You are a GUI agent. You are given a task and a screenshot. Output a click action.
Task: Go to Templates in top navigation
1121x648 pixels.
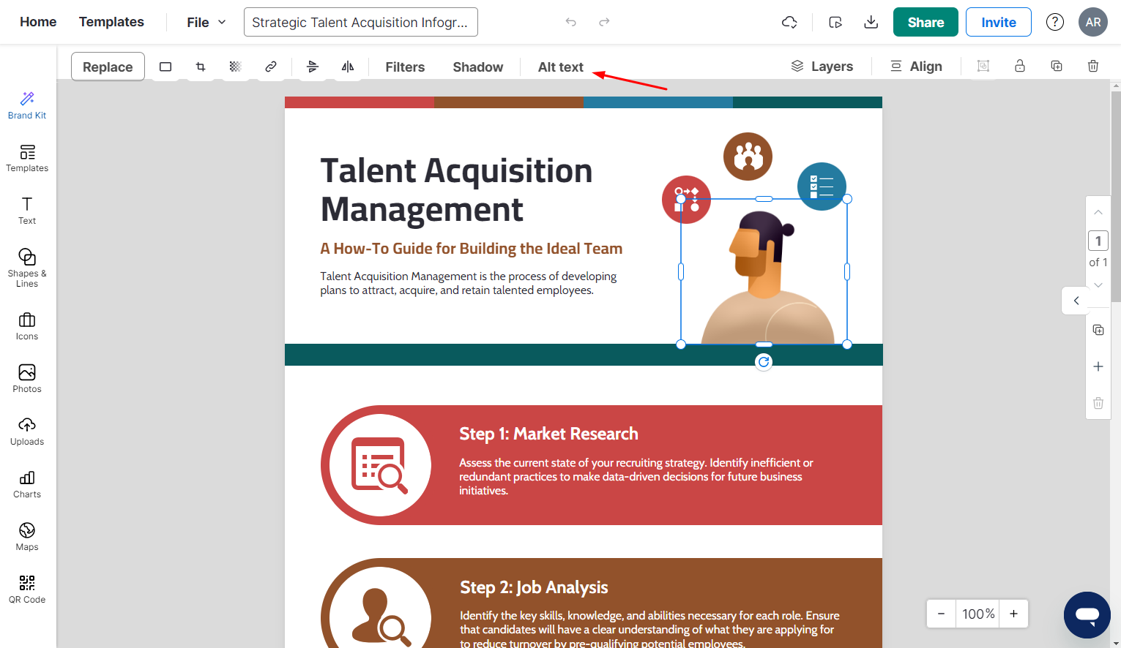tap(111, 22)
